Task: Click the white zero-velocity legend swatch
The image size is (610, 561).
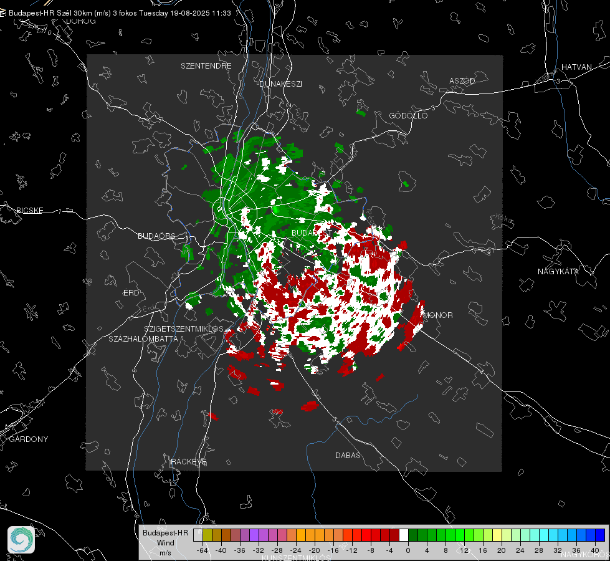Action: point(404,535)
